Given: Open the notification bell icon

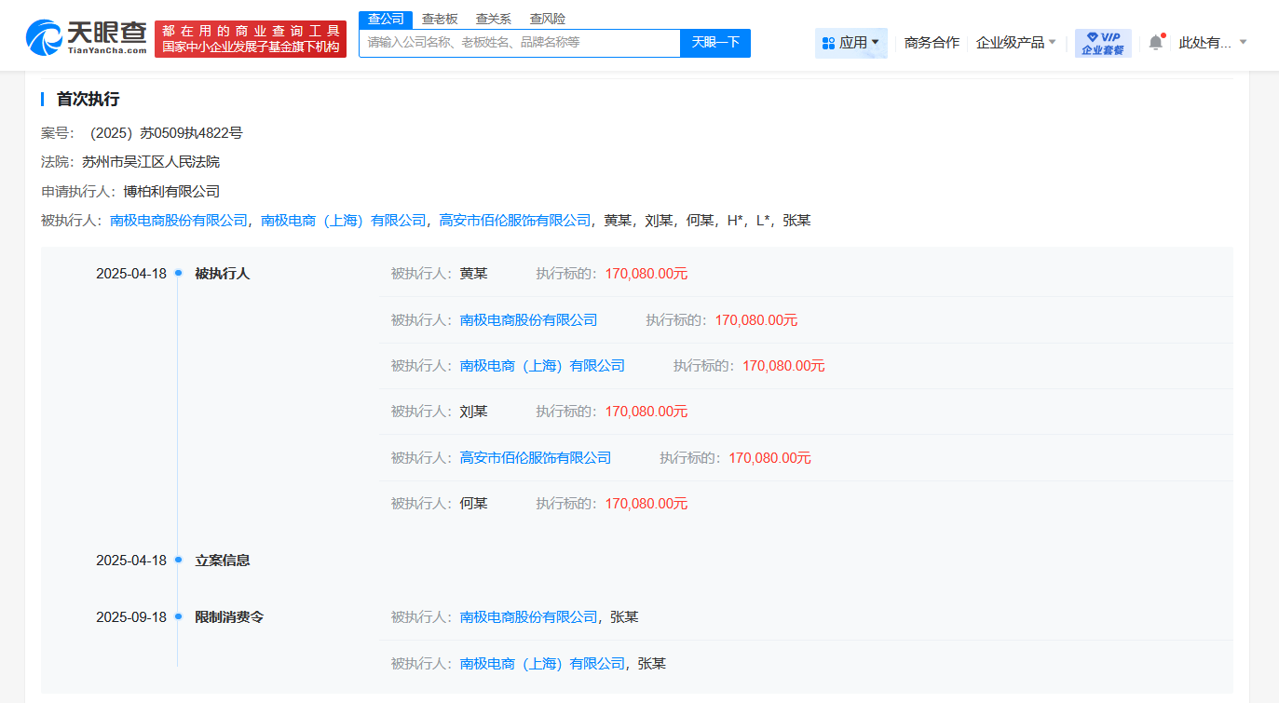Looking at the screenshot, I should pos(1155,42).
